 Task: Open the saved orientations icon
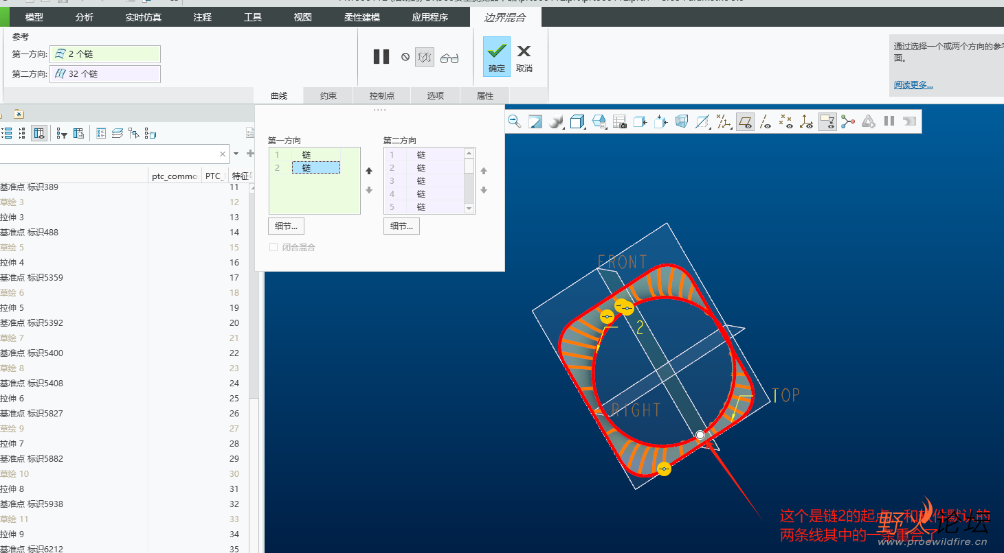tap(599, 121)
